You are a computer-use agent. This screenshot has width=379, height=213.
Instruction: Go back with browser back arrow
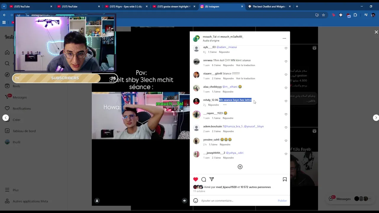pos(4,15)
